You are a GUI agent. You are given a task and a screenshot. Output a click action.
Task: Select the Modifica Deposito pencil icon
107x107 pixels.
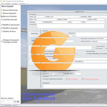(2, 28)
